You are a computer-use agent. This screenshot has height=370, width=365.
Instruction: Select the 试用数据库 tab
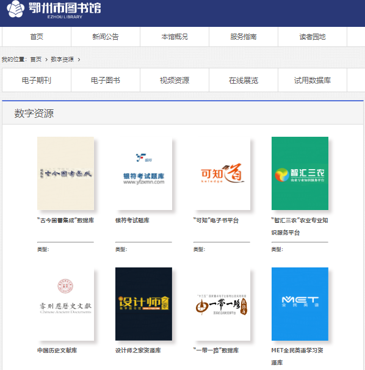tap(313, 80)
